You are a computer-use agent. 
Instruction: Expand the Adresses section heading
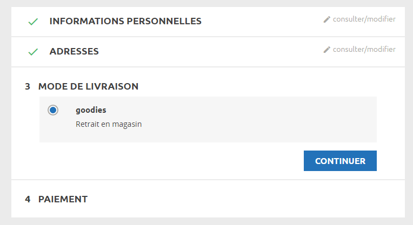pyautogui.click(x=74, y=52)
